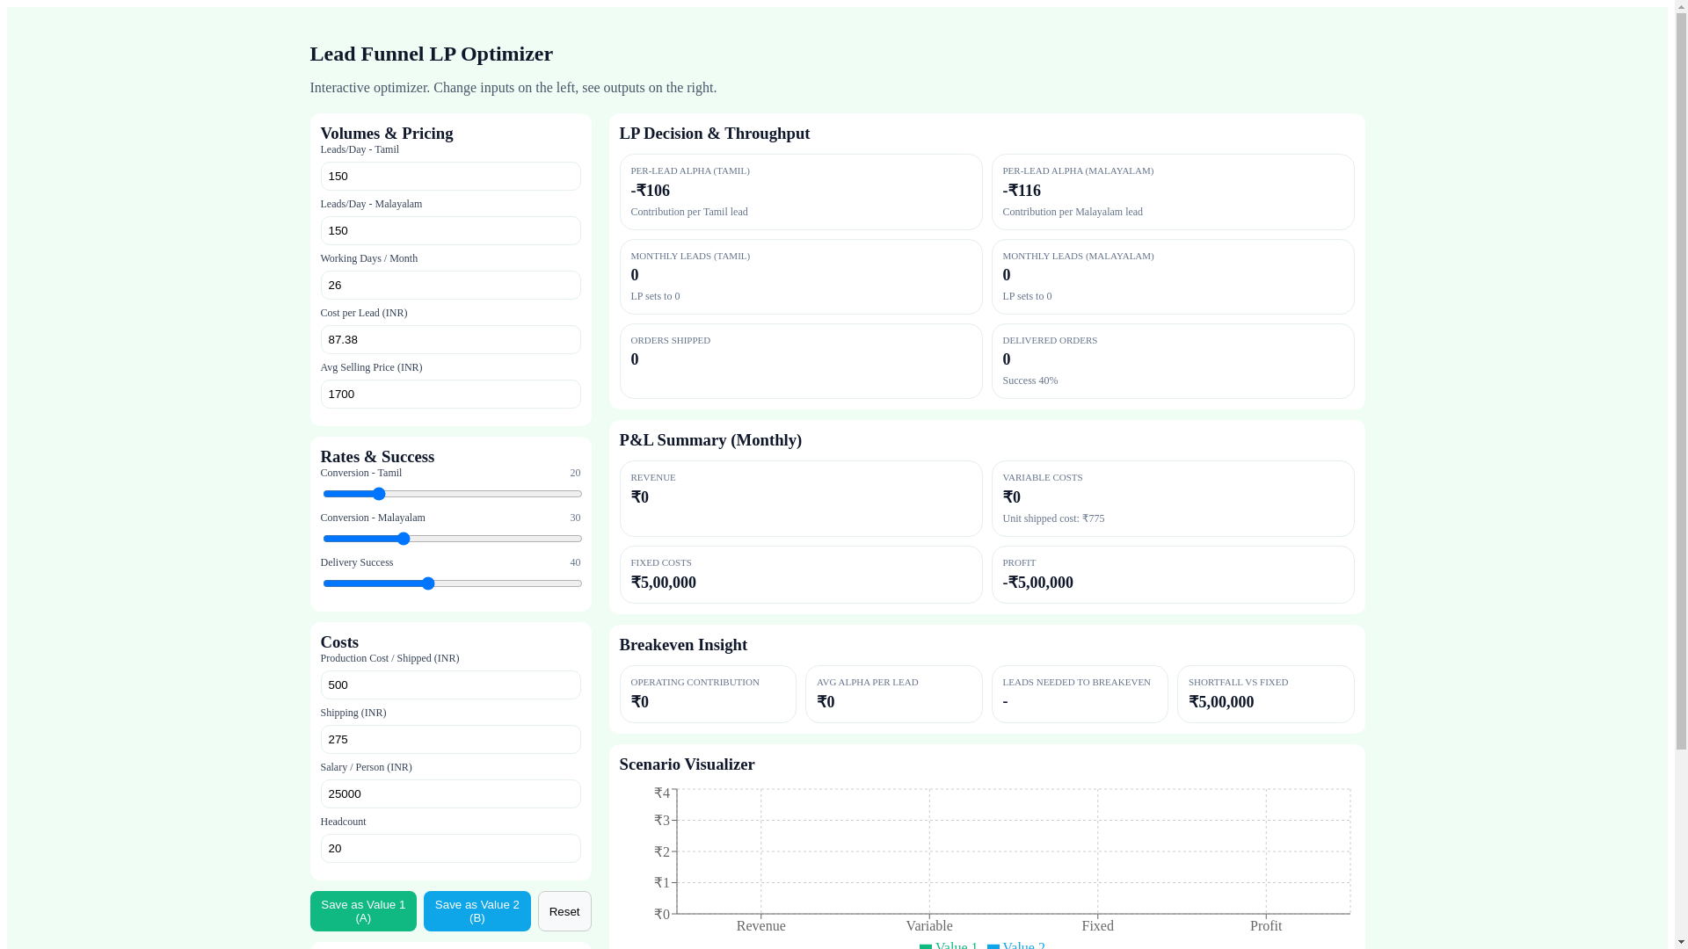The height and width of the screenshot is (949, 1688).
Task: Select the Working Days / Month field
Action: [x=450, y=285]
